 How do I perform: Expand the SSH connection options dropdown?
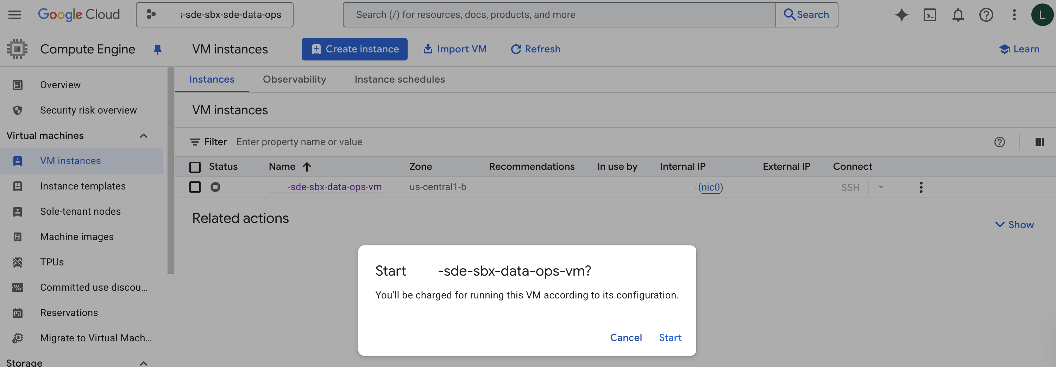tap(881, 187)
